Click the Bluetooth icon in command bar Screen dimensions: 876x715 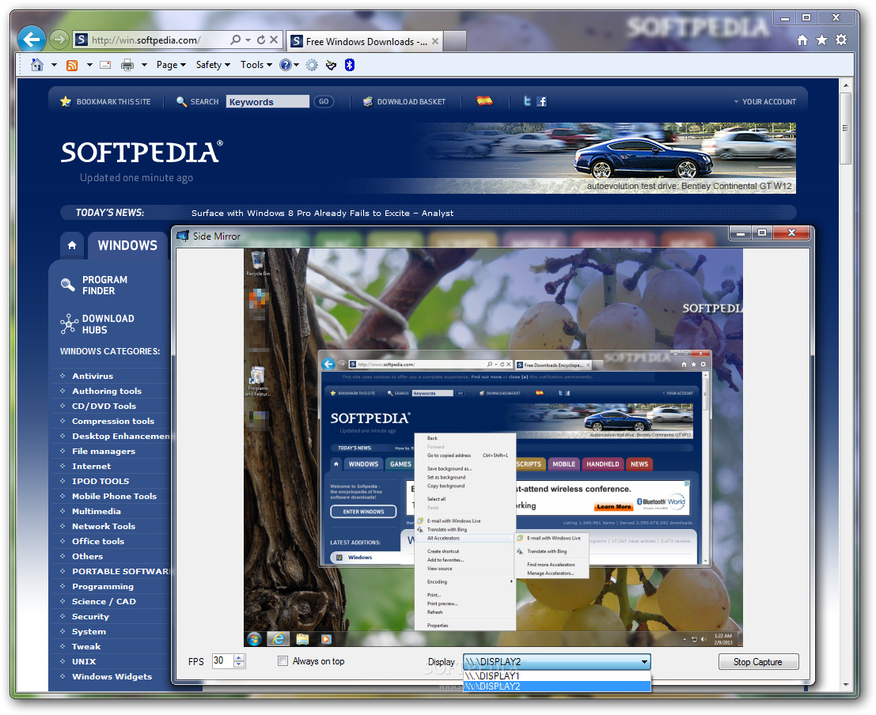pyautogui.click(x=350, y=65)
